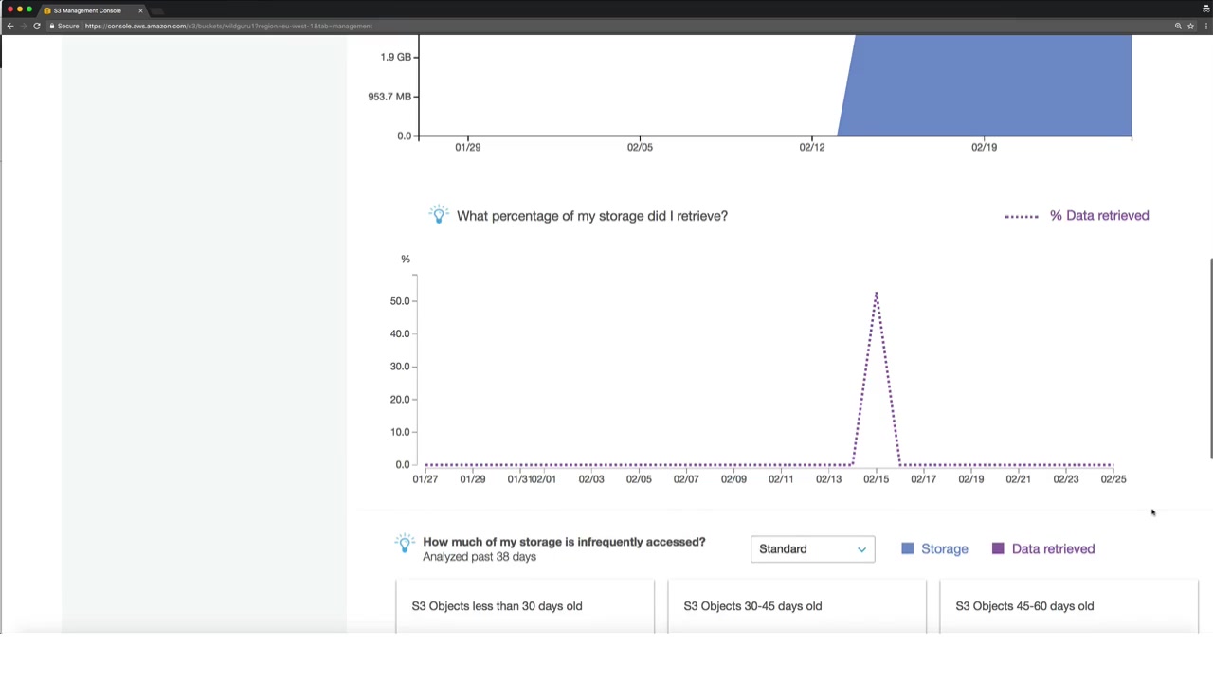Bookmark this page with the star icon

[1190, 26]
